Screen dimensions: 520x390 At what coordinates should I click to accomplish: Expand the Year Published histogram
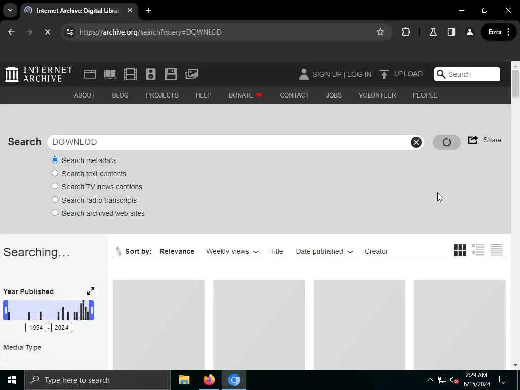click(91, 291)
